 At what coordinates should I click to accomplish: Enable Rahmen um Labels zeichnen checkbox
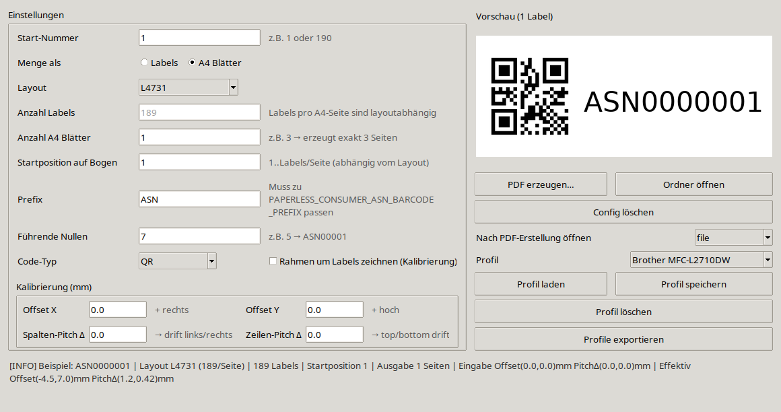pos(363,261)
